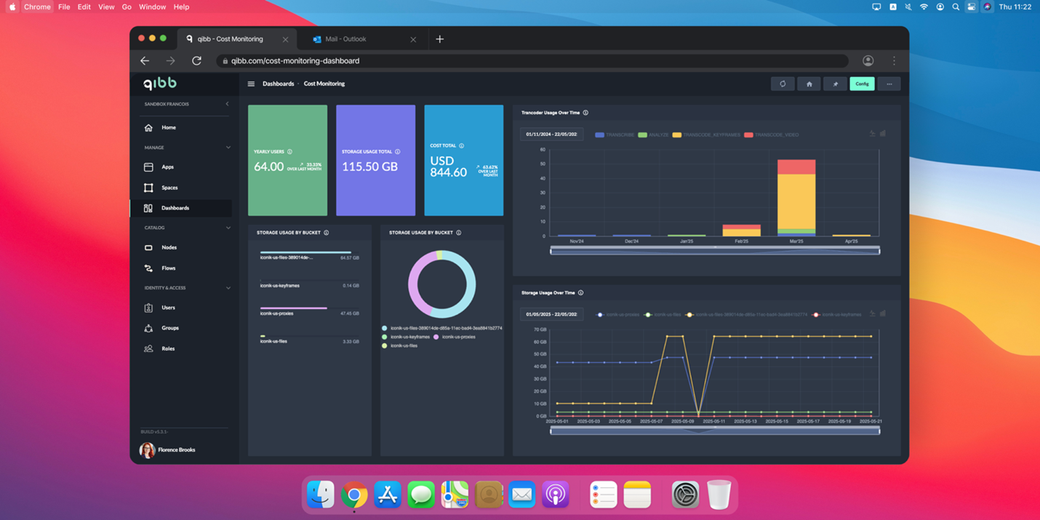
Task: Open the Home page in sidebar
Action: click(181, 127)
